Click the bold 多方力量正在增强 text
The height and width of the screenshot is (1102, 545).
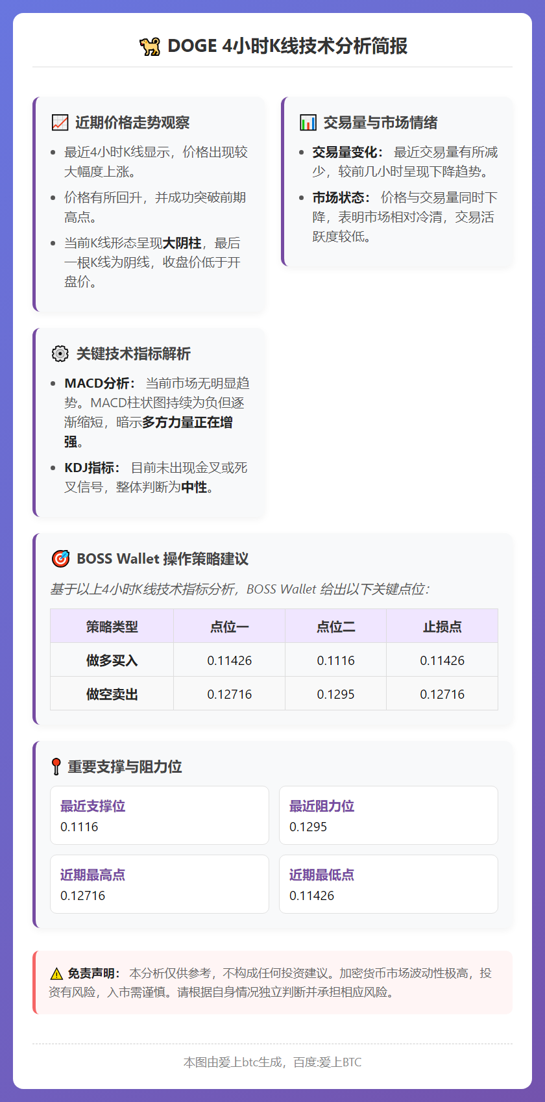tap(149, 432)
